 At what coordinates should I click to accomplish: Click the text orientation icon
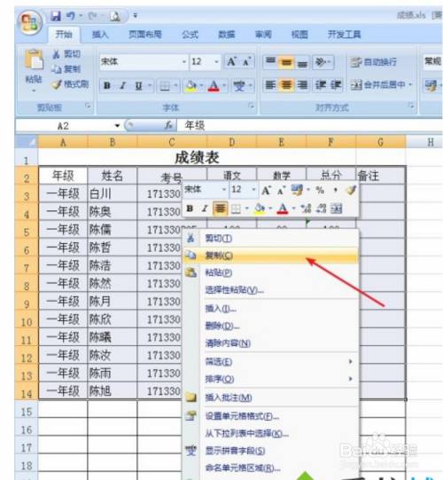(x=321, y=62)
